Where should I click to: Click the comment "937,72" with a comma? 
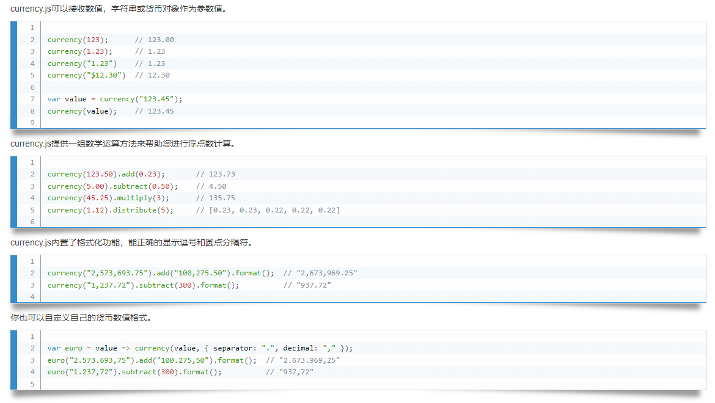tap(296, 372)
